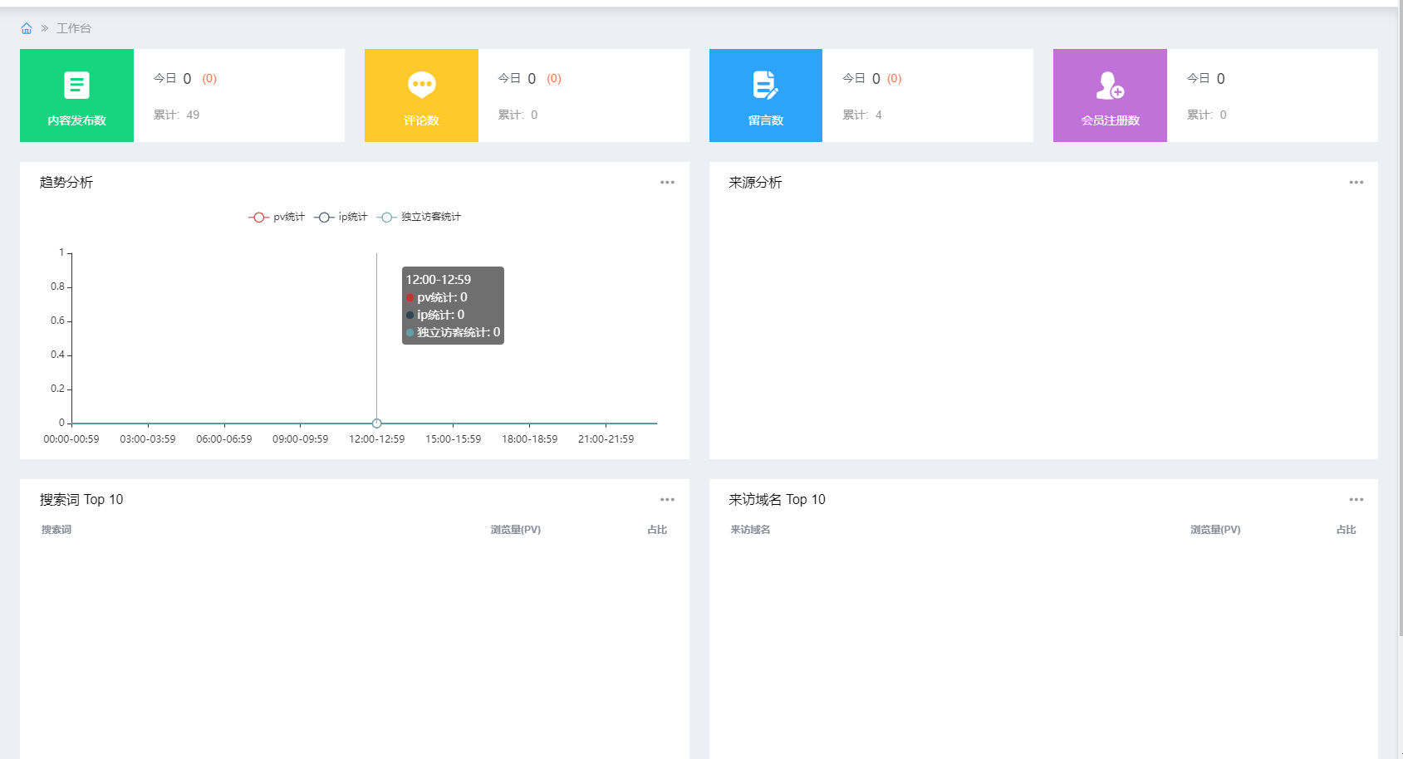Toggle ip统计 series in chart legend
Viewport: 1403px width, 759px height.
341,217
